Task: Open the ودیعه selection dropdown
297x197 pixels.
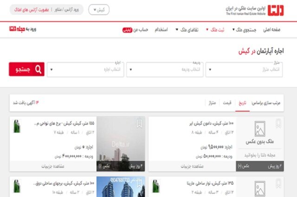Action: 165,70
